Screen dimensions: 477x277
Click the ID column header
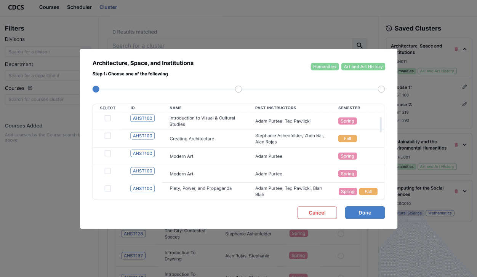133,108
